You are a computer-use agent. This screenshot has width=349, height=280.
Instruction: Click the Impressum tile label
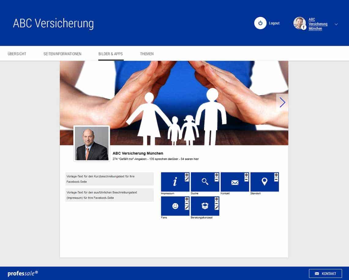[167, 193]
